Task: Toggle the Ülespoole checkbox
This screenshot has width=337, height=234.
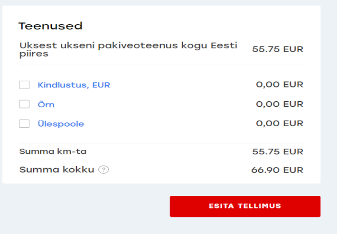Action: pos(24,124)
